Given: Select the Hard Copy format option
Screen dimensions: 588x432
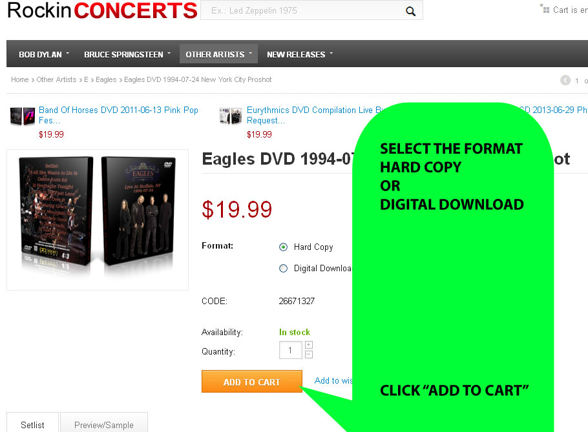Looking at the screenshot, I should click(x=284, y=247).
